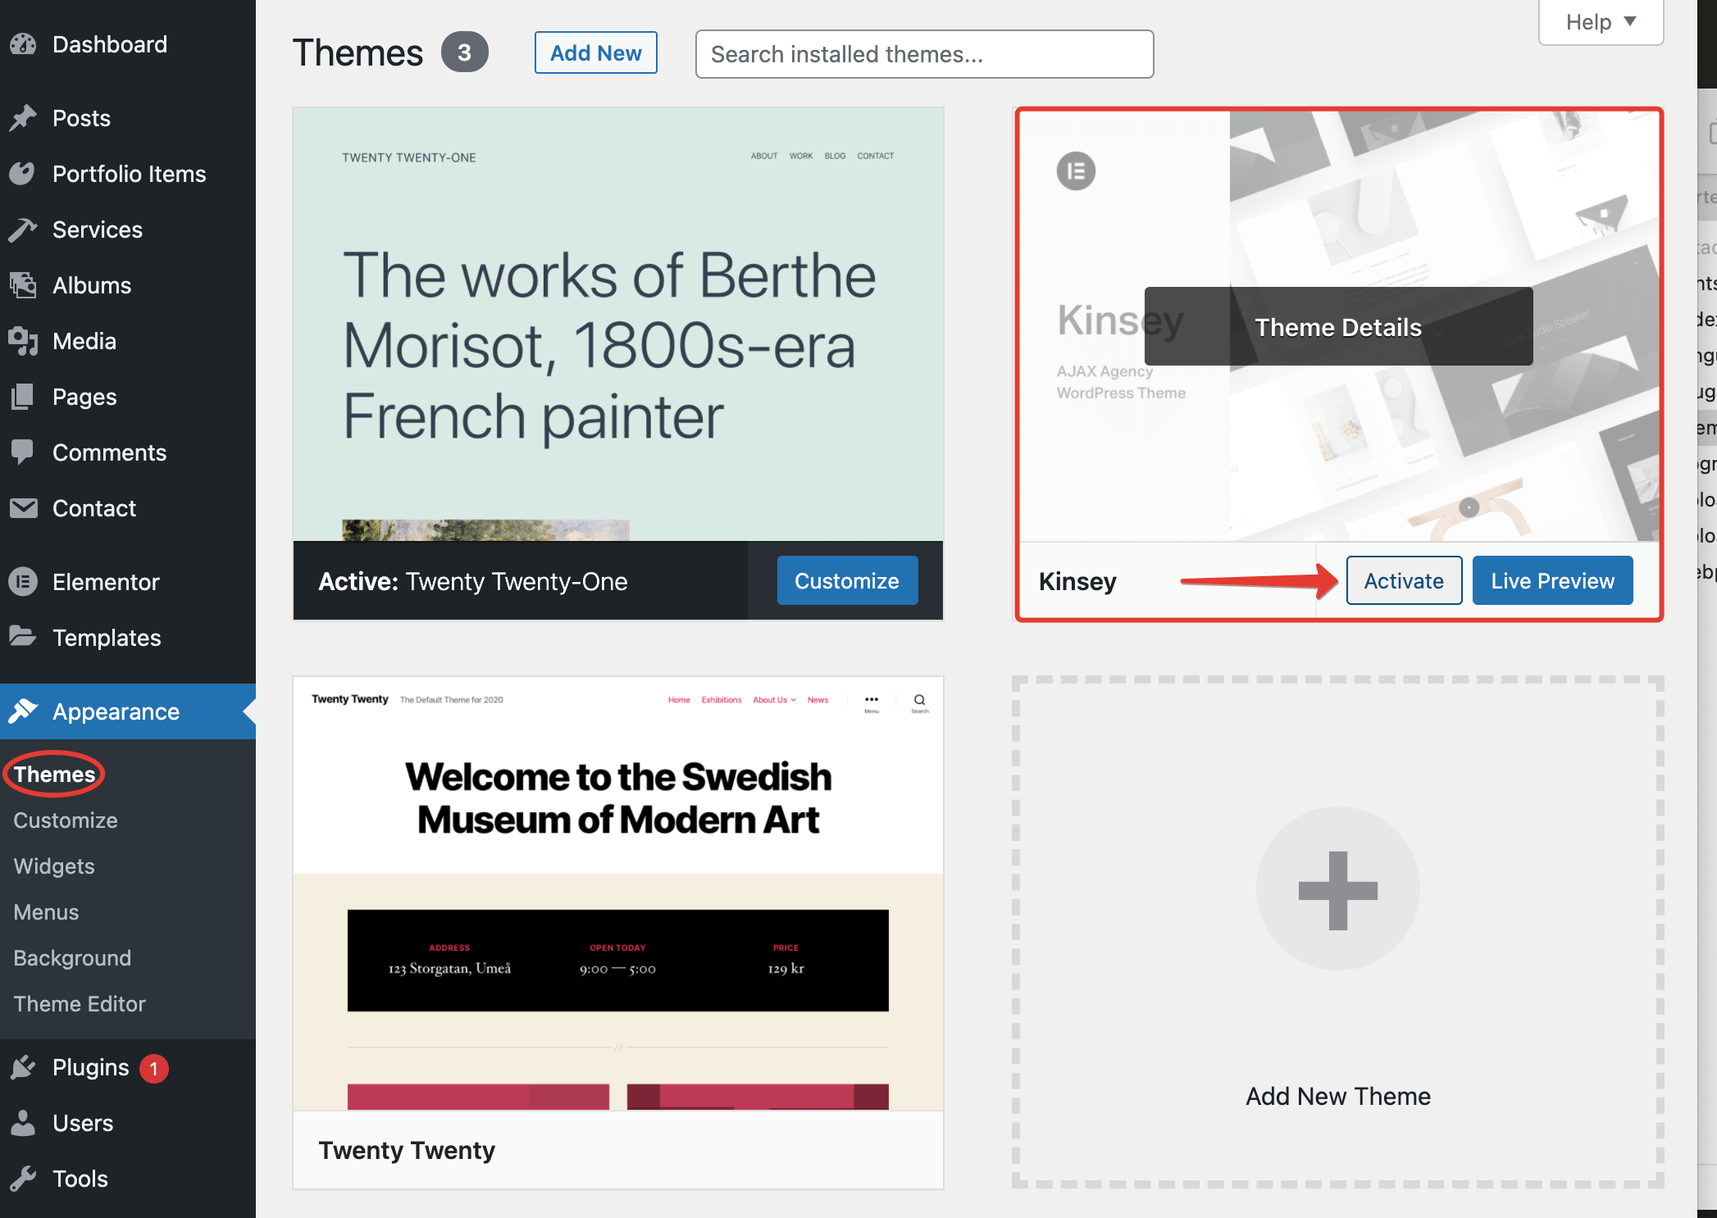
Task: Open the Widgets submenu item
Action: point(54,866)
